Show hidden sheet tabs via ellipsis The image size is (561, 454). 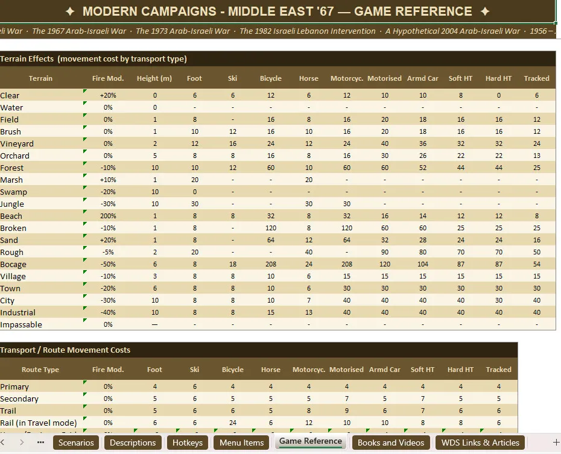[x=41, y=443]
